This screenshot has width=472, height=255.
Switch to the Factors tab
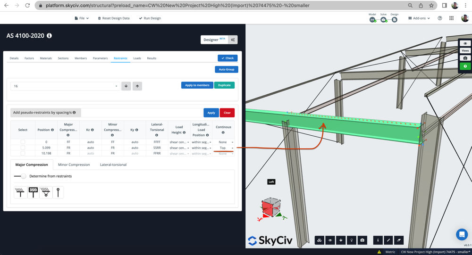point(29,58)
